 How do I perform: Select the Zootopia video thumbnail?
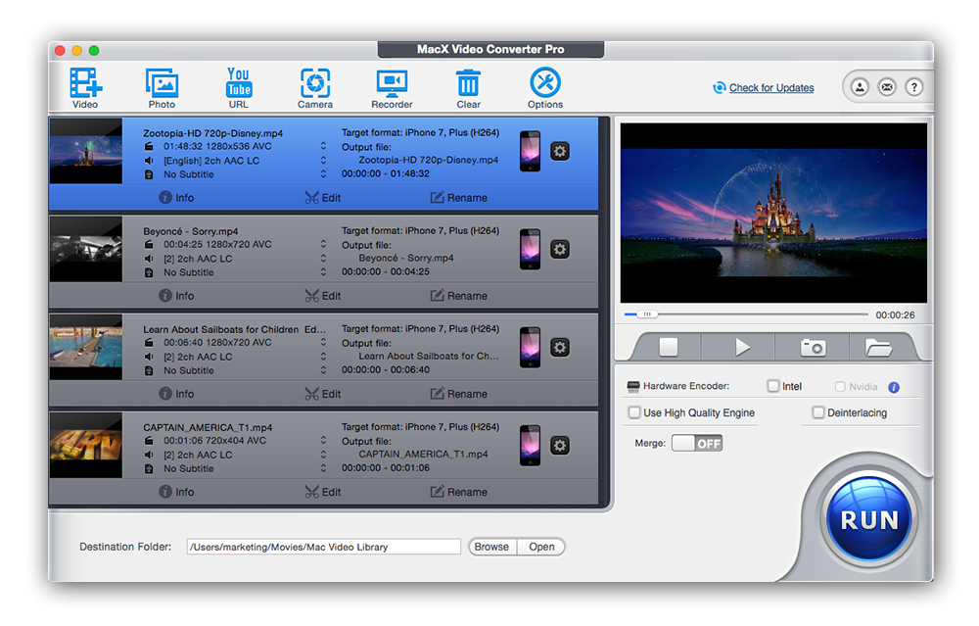[85, 151]
